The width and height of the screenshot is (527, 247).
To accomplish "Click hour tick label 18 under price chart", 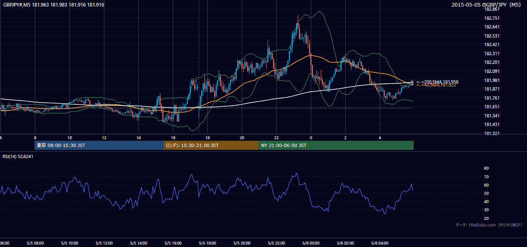I will [207, 138].
